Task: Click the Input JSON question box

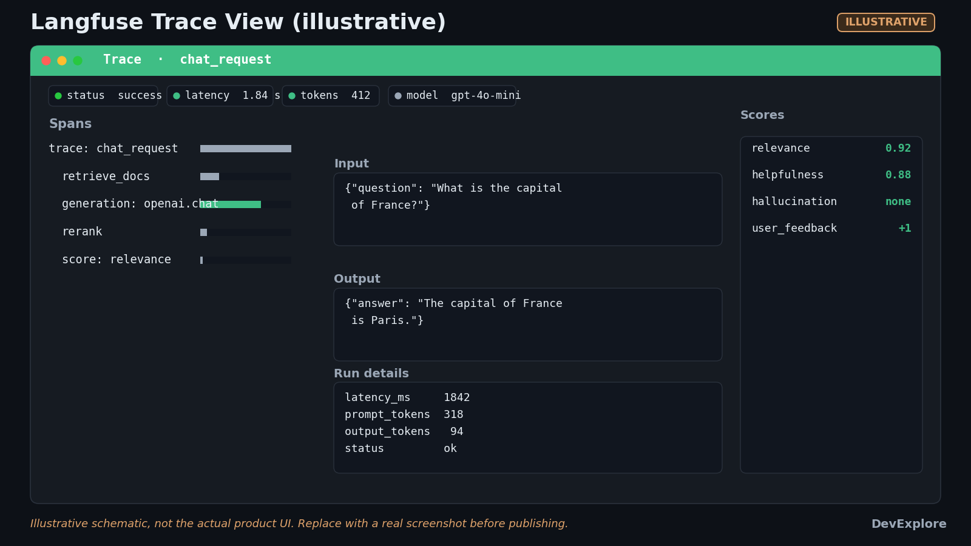Action: point(528,209)
